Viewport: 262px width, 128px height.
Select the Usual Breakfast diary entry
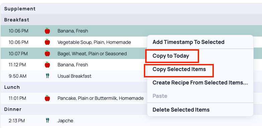[x=74, y=76]
